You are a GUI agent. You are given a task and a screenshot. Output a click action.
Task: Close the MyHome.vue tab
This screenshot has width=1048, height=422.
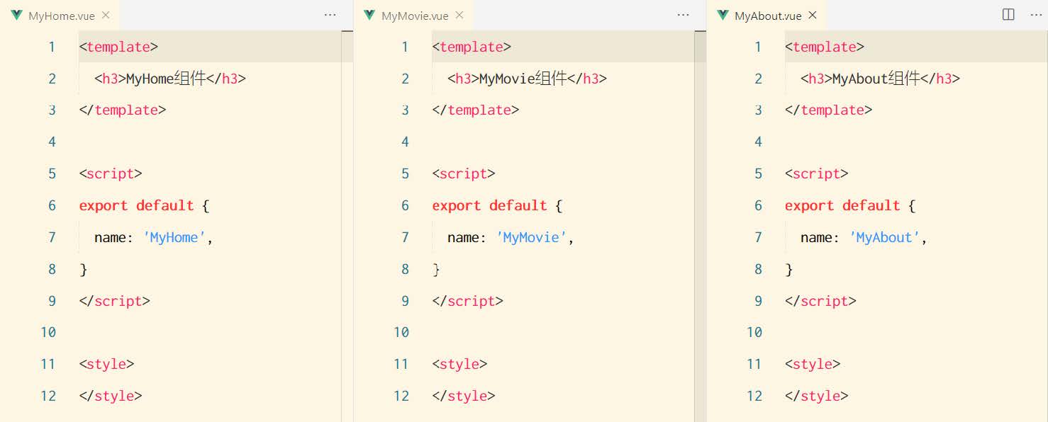(x=106, y=15)
